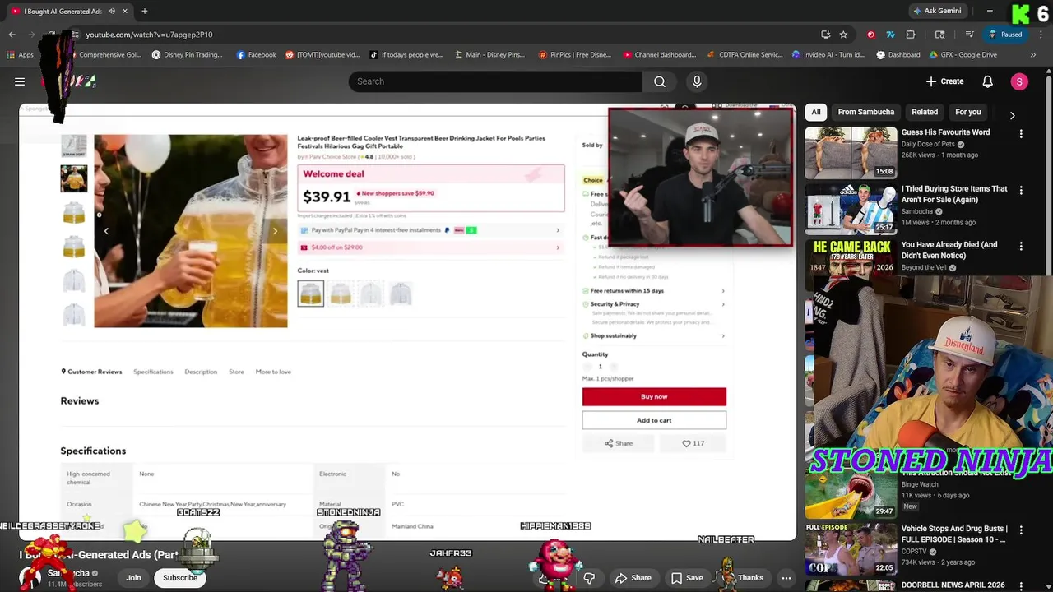Expand Shop sustainably section
The image size is (1053, 592).
click(x=654, y=335)
